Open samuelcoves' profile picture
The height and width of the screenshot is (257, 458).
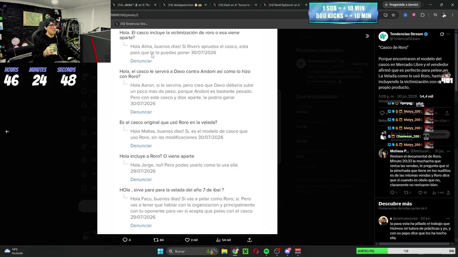point(383,221)
